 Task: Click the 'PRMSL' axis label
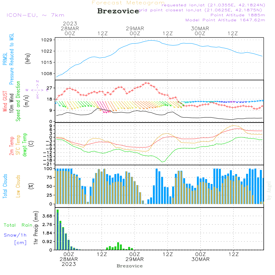coord(5,59)
